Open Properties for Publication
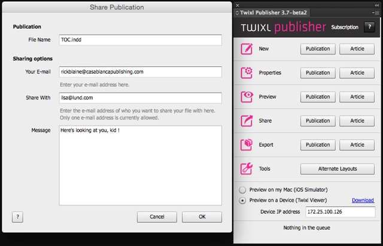 pos(318,73)
